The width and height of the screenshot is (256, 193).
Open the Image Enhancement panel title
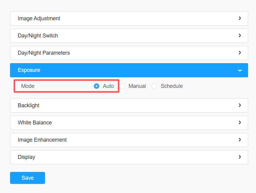(42, 140)
